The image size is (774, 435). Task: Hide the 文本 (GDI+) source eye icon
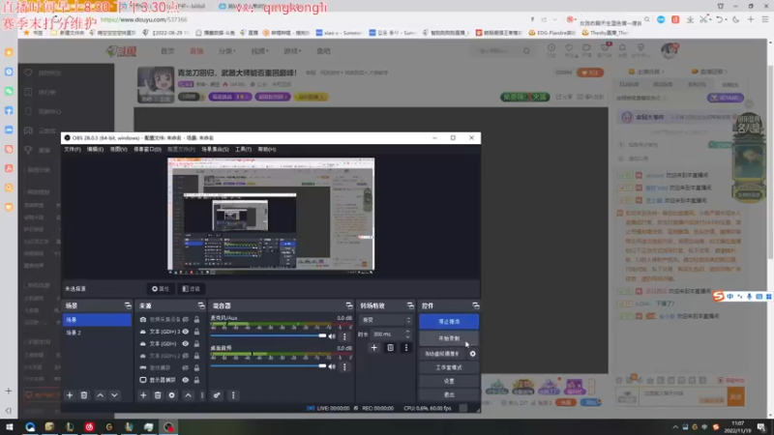tap(185, 344)
